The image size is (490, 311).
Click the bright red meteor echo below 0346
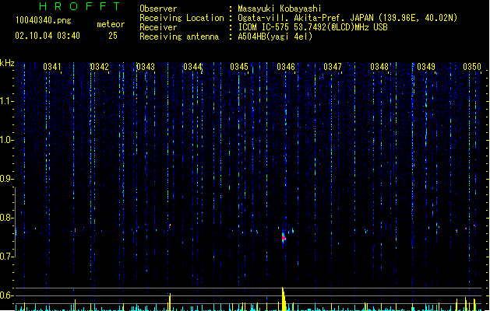click(x=284, y=238)
